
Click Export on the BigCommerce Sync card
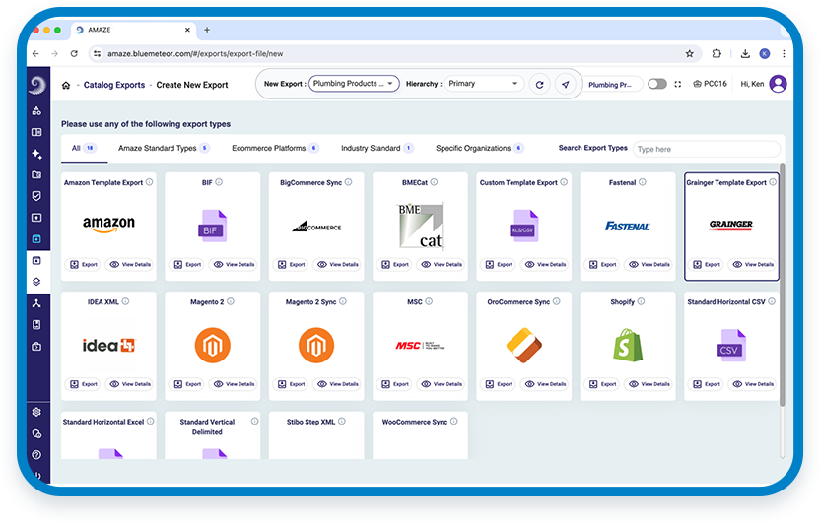click(292, 264)
